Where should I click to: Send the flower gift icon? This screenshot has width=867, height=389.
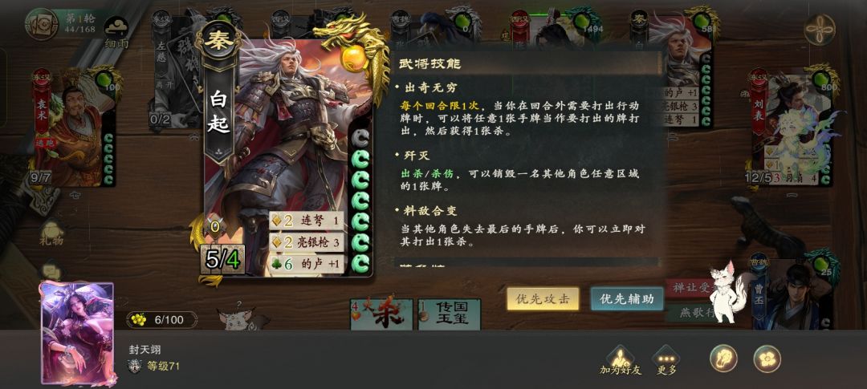tap(767, 359)
